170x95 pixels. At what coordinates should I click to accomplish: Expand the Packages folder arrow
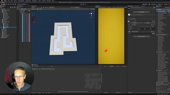[x=1, y=37]
